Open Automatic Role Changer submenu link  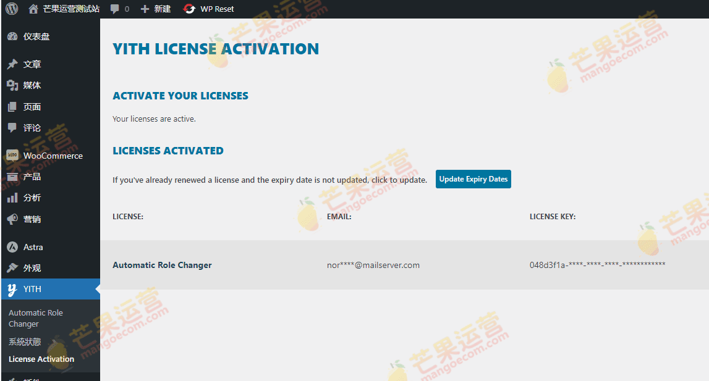tap(36, 318)
